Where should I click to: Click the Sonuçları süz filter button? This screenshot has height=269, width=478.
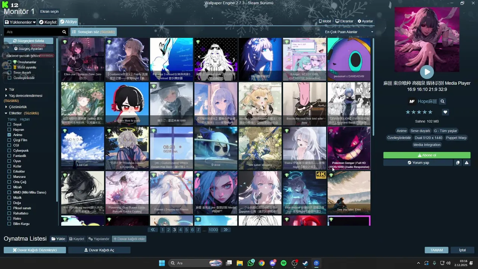point(93,32)
